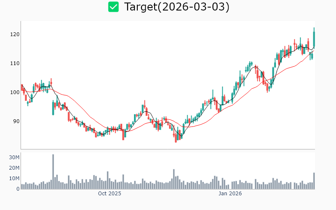Click the green checkmark icon beside title
The height and width of the screenshot is (210, 336).
click(x=113, y=7)
